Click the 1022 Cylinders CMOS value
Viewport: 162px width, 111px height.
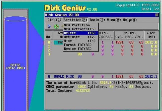[x=82, y=87]
